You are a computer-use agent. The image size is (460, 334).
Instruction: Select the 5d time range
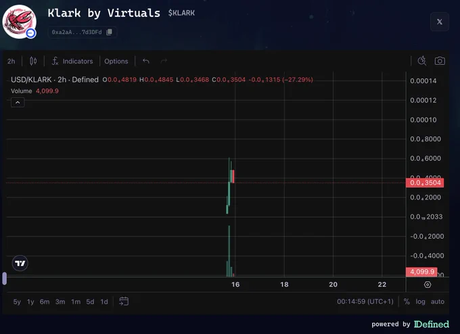tap(90, 302)
